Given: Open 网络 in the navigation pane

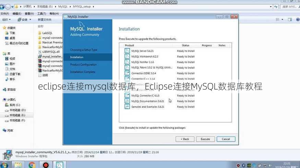Looking at the screenshot, I should click(x=8, y=130).
